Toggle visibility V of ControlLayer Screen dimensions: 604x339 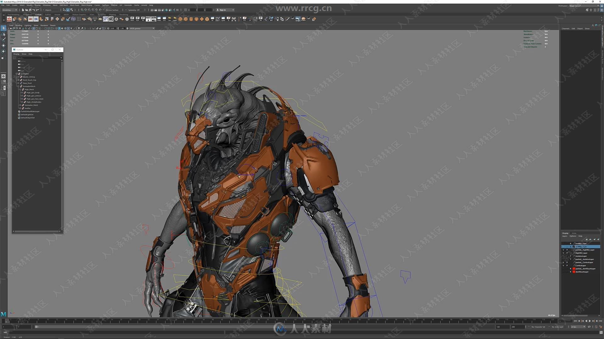[x=563, y=266]
